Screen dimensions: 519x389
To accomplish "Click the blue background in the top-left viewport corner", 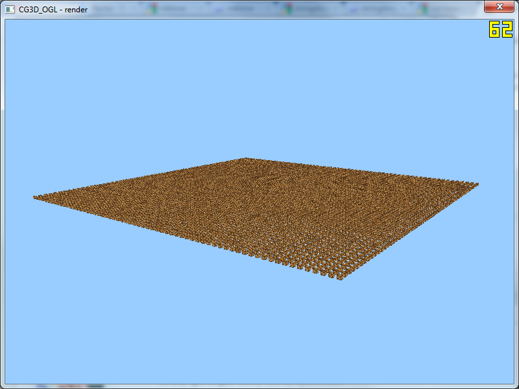I will pos(19,32).
